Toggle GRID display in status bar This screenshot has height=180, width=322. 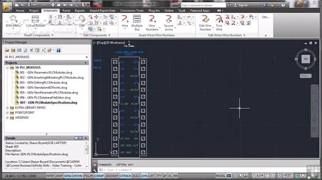click(x=68, y=176)
